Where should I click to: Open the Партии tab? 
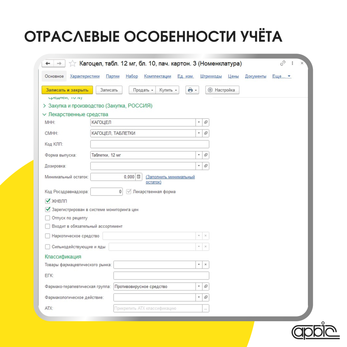pyautogui.click(x=113, y=76)
